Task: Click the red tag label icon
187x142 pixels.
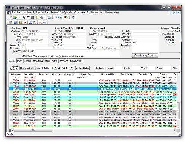Action: (x=25, y=22)
